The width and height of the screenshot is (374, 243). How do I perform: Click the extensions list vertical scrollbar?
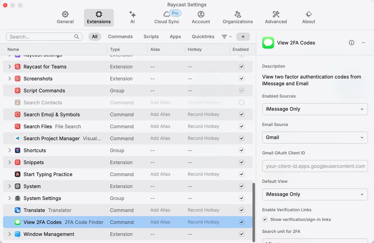(x=254, y=210)
